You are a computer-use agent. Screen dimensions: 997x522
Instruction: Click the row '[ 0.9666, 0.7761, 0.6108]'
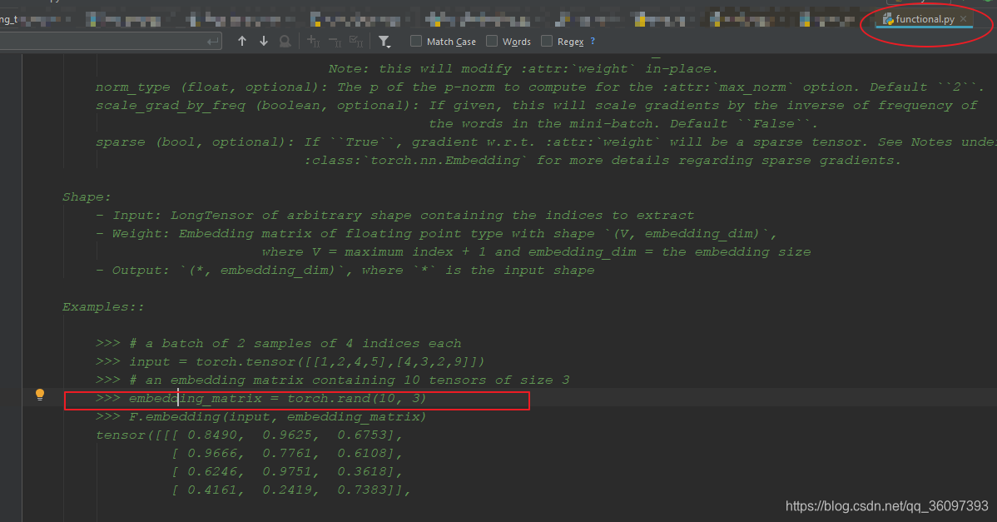click(x=287, y=454)
